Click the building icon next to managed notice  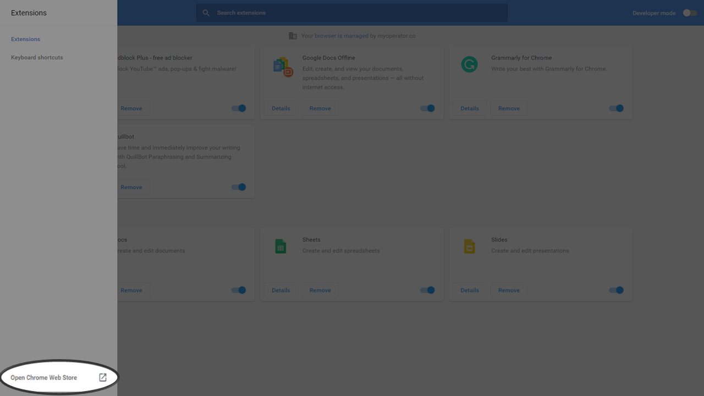click(x=293, y=36)
